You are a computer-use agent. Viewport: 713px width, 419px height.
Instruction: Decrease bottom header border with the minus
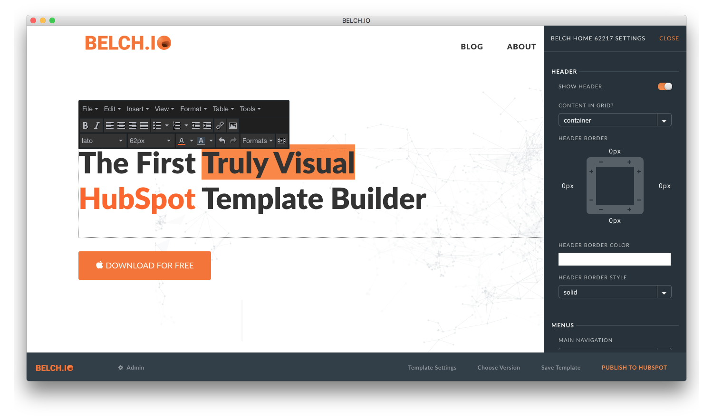point(601,209)
